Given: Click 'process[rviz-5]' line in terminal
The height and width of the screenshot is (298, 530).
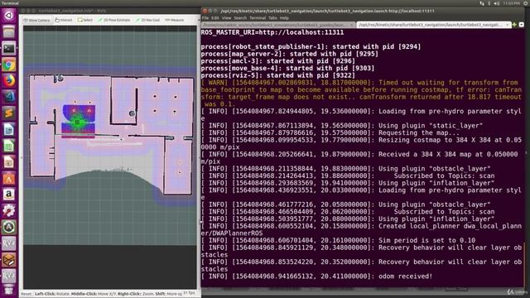Looking at the screenshot, I should [278, 75].
